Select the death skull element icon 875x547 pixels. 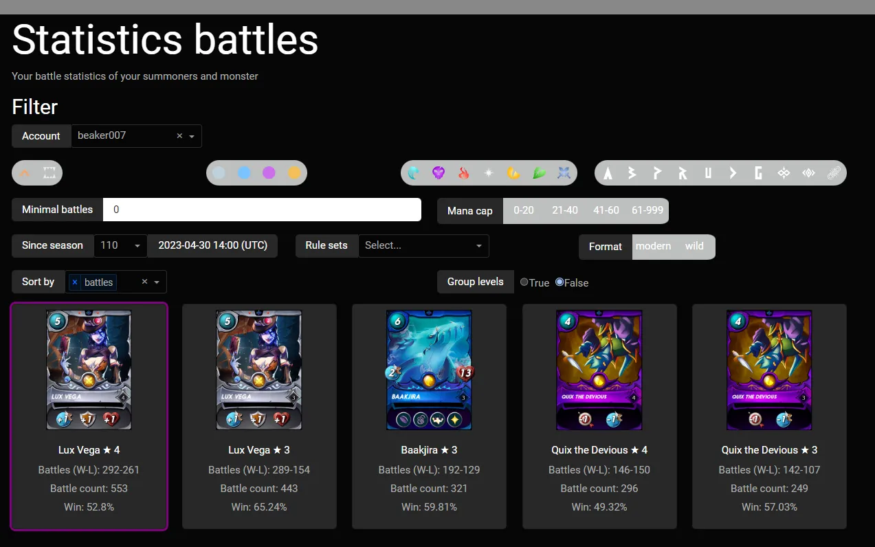439,173
